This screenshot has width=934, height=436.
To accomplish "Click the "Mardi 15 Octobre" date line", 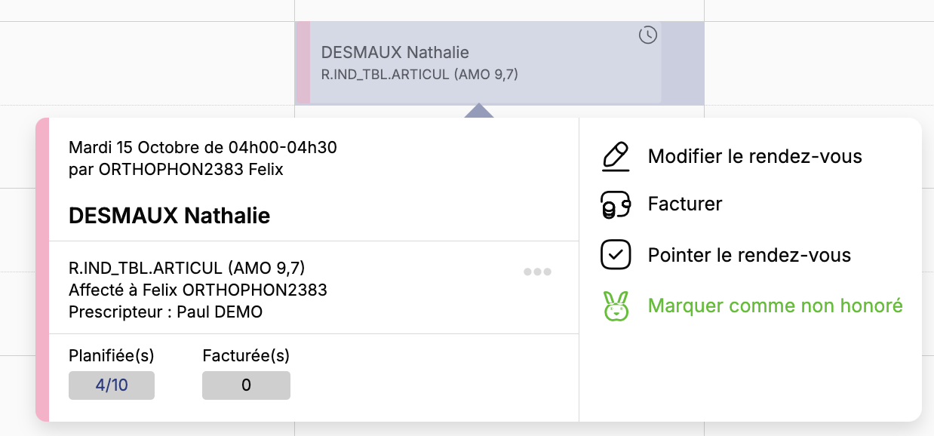I will [x=202, y=147].
